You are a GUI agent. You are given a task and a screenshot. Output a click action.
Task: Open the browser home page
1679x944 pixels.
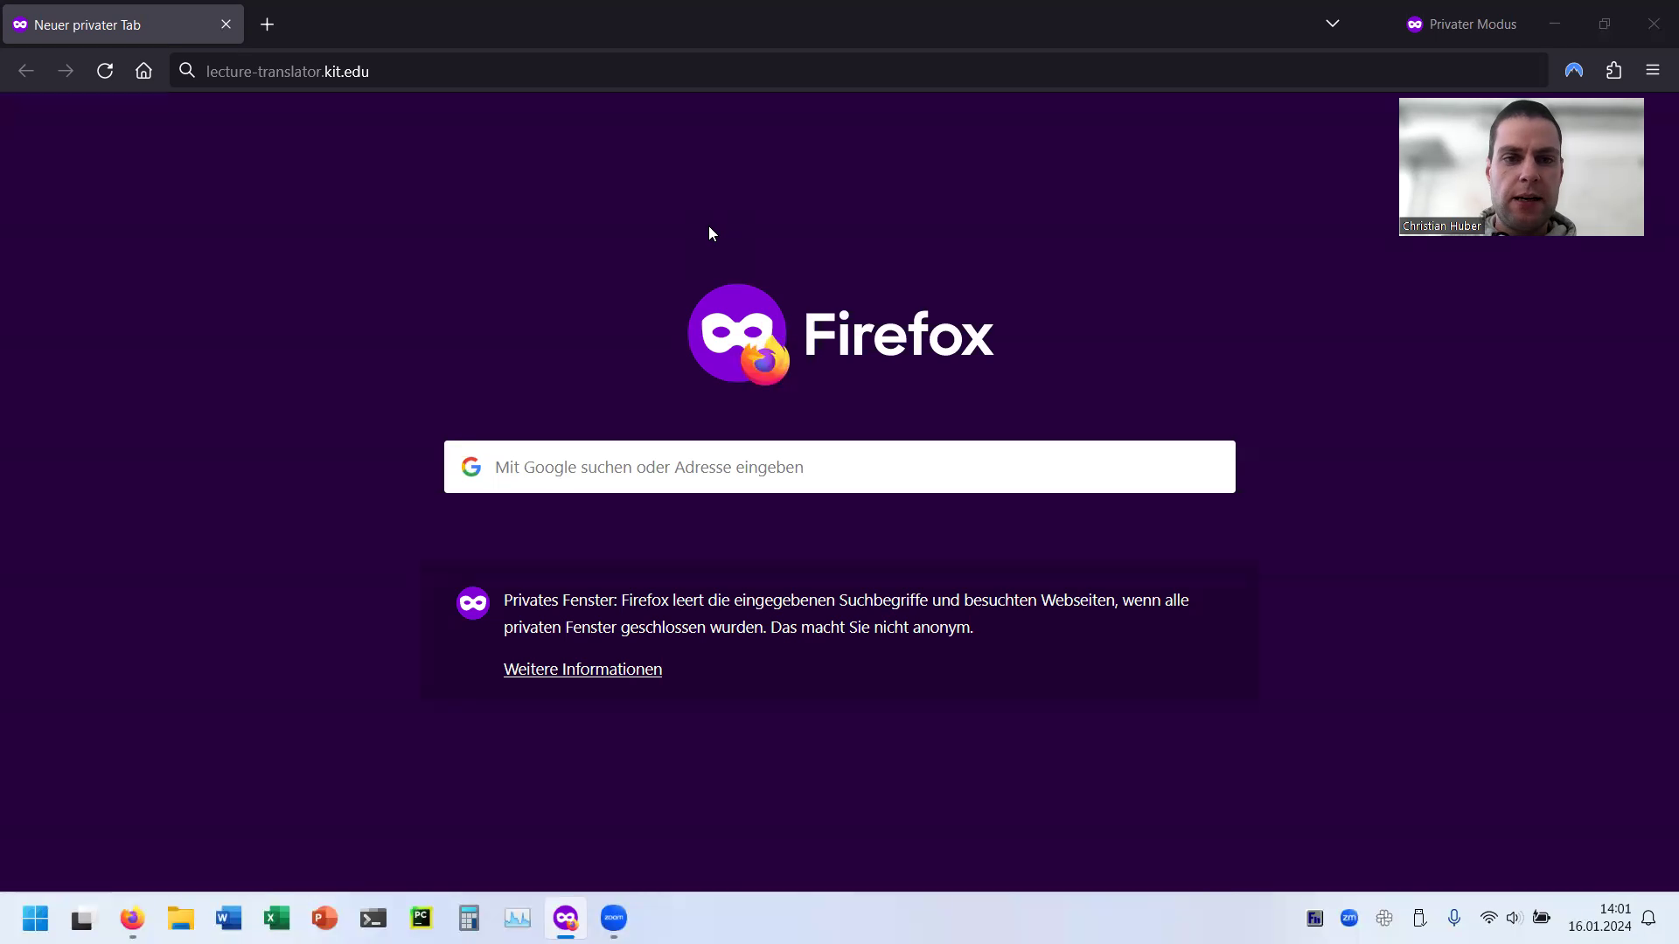coord(143,71)
